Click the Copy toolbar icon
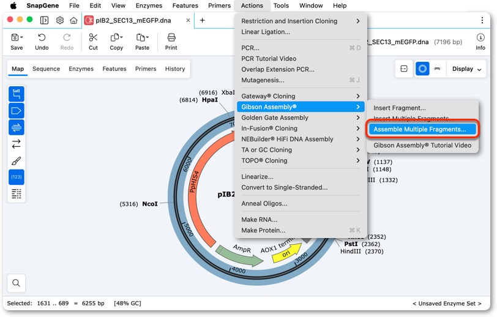Screen dimensions: 497x317 coord(114,37)
